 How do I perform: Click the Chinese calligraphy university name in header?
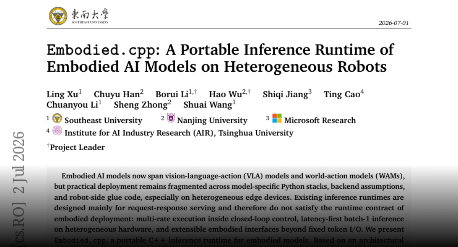tap(90, 14)
